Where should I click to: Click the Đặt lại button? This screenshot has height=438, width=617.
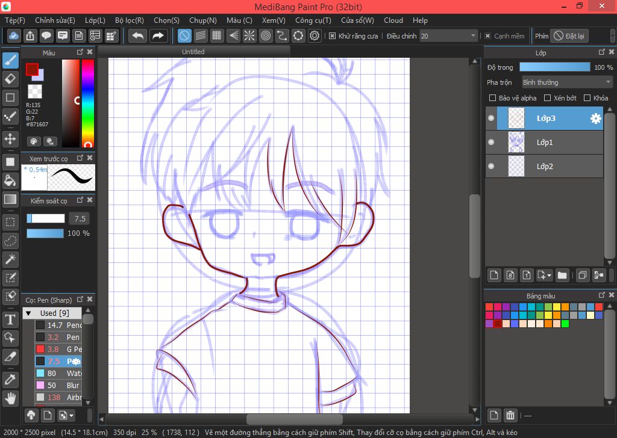click(x=569, y=35)
